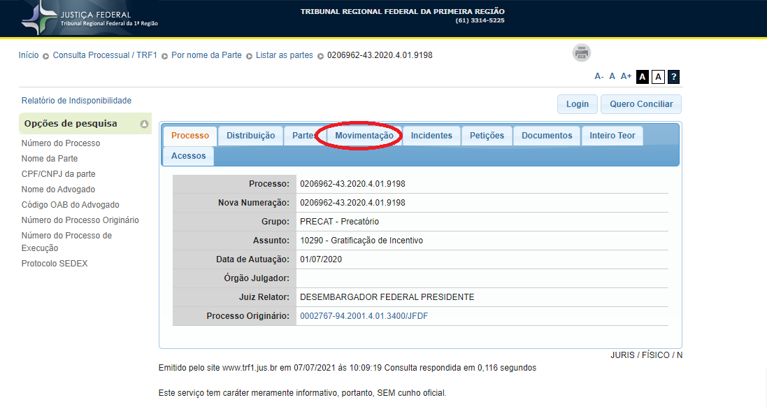The height and width of the screenshot is (407, 767).
Task: Open Relatório de Indisponibilidade link
Action: (76, 101)
